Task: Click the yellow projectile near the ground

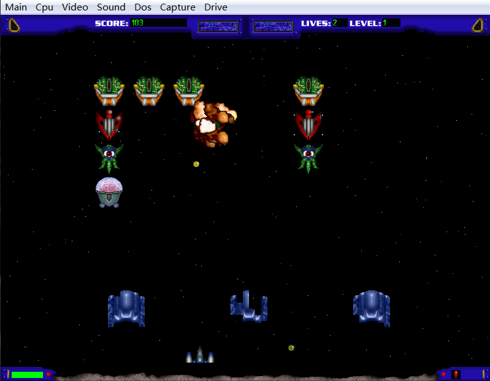Action: coord(291,347)
